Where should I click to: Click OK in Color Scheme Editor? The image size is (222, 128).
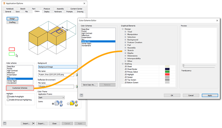click(172, 95)
